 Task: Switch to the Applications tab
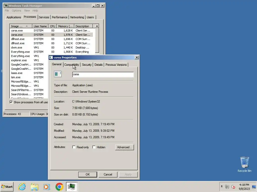point(14,17)
